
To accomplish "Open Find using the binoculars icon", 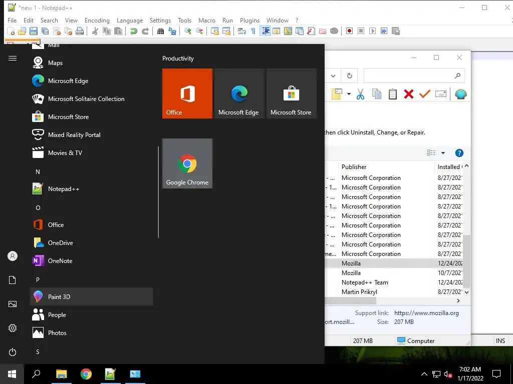I will pos(160,31).
